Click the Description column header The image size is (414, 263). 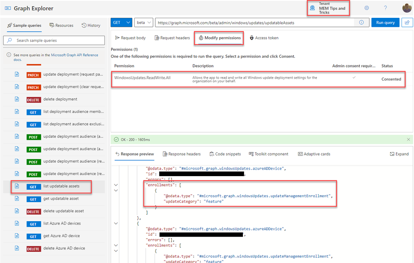(203, 66)
